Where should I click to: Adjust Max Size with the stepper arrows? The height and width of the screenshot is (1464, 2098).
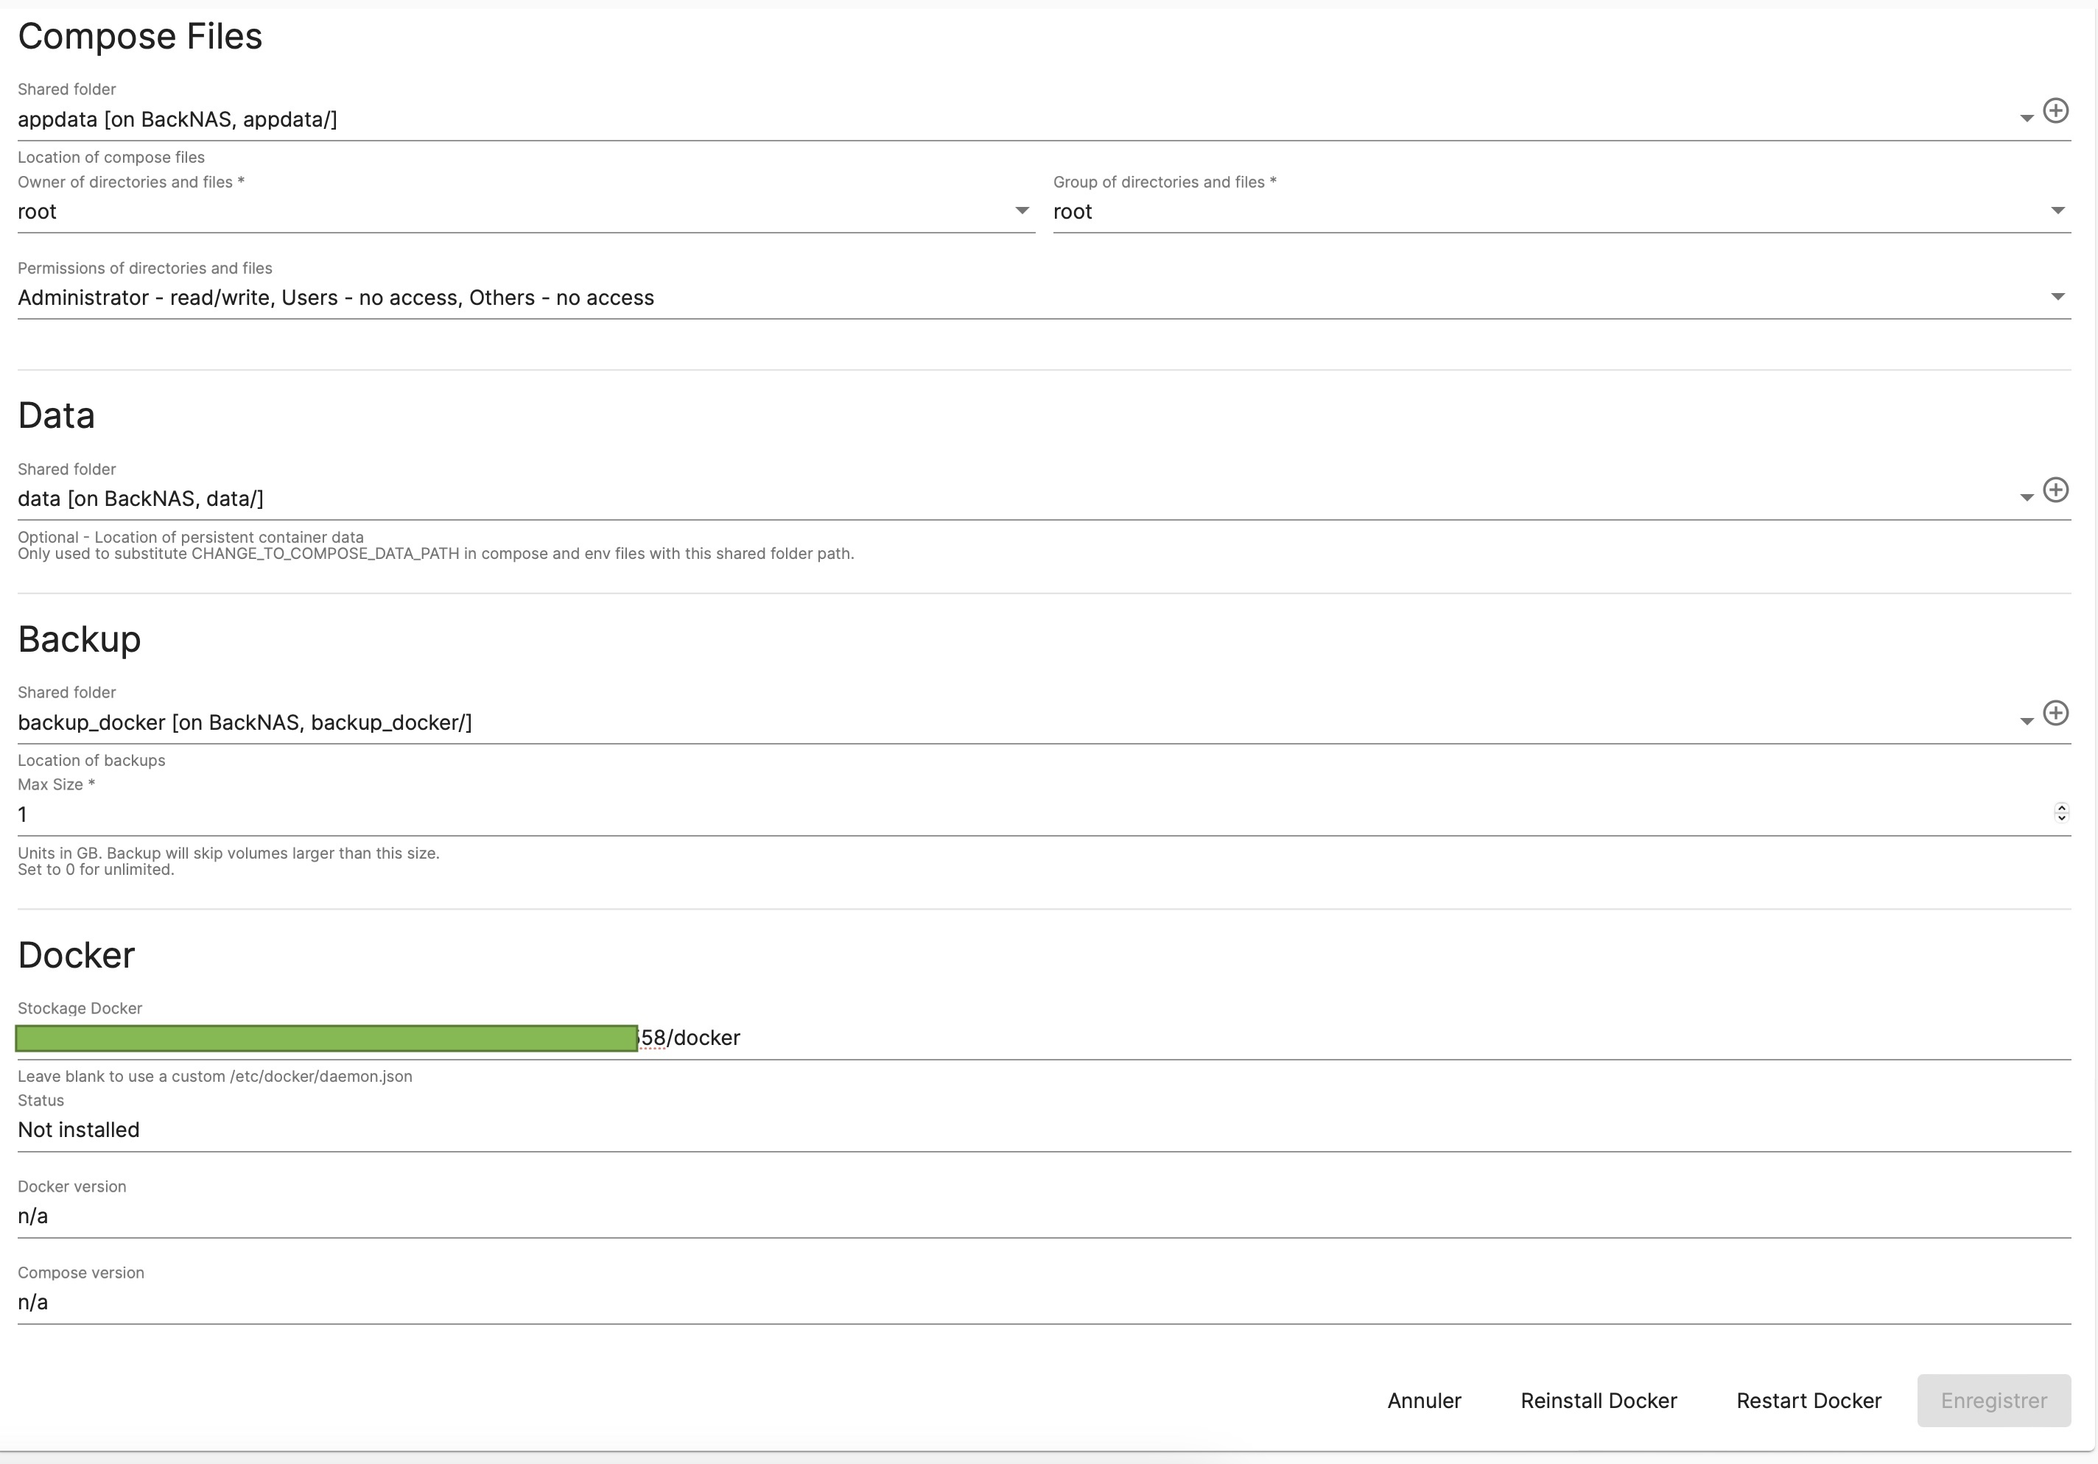pos(2060,813)
